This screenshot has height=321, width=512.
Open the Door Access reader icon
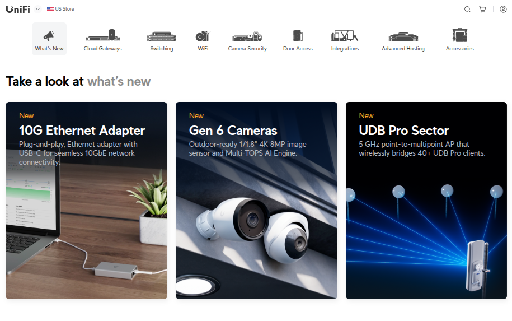[298, 36]
